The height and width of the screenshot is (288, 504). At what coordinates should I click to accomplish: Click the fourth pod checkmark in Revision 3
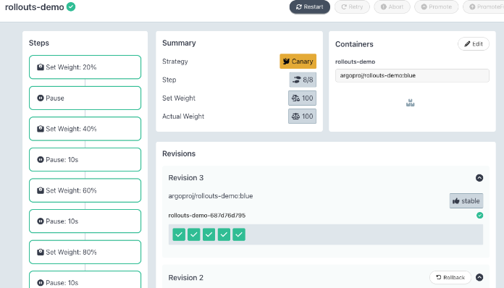point(224,234)
